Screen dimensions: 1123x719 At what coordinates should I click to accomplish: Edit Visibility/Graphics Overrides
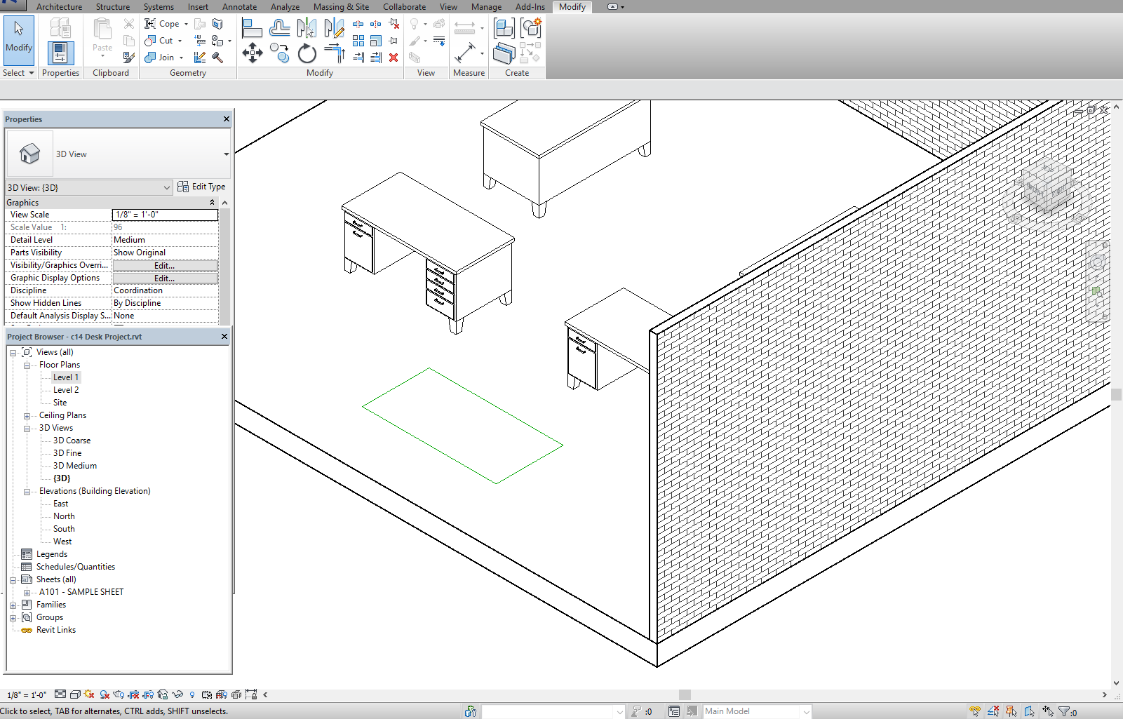pos(164,265)
